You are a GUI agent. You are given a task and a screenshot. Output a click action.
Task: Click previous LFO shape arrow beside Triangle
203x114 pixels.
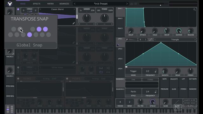point(155,40)
